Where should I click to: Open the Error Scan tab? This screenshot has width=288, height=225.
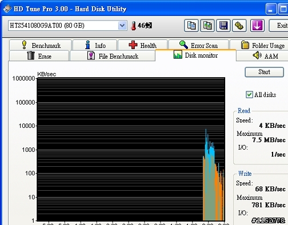click(x=199, y=45)
